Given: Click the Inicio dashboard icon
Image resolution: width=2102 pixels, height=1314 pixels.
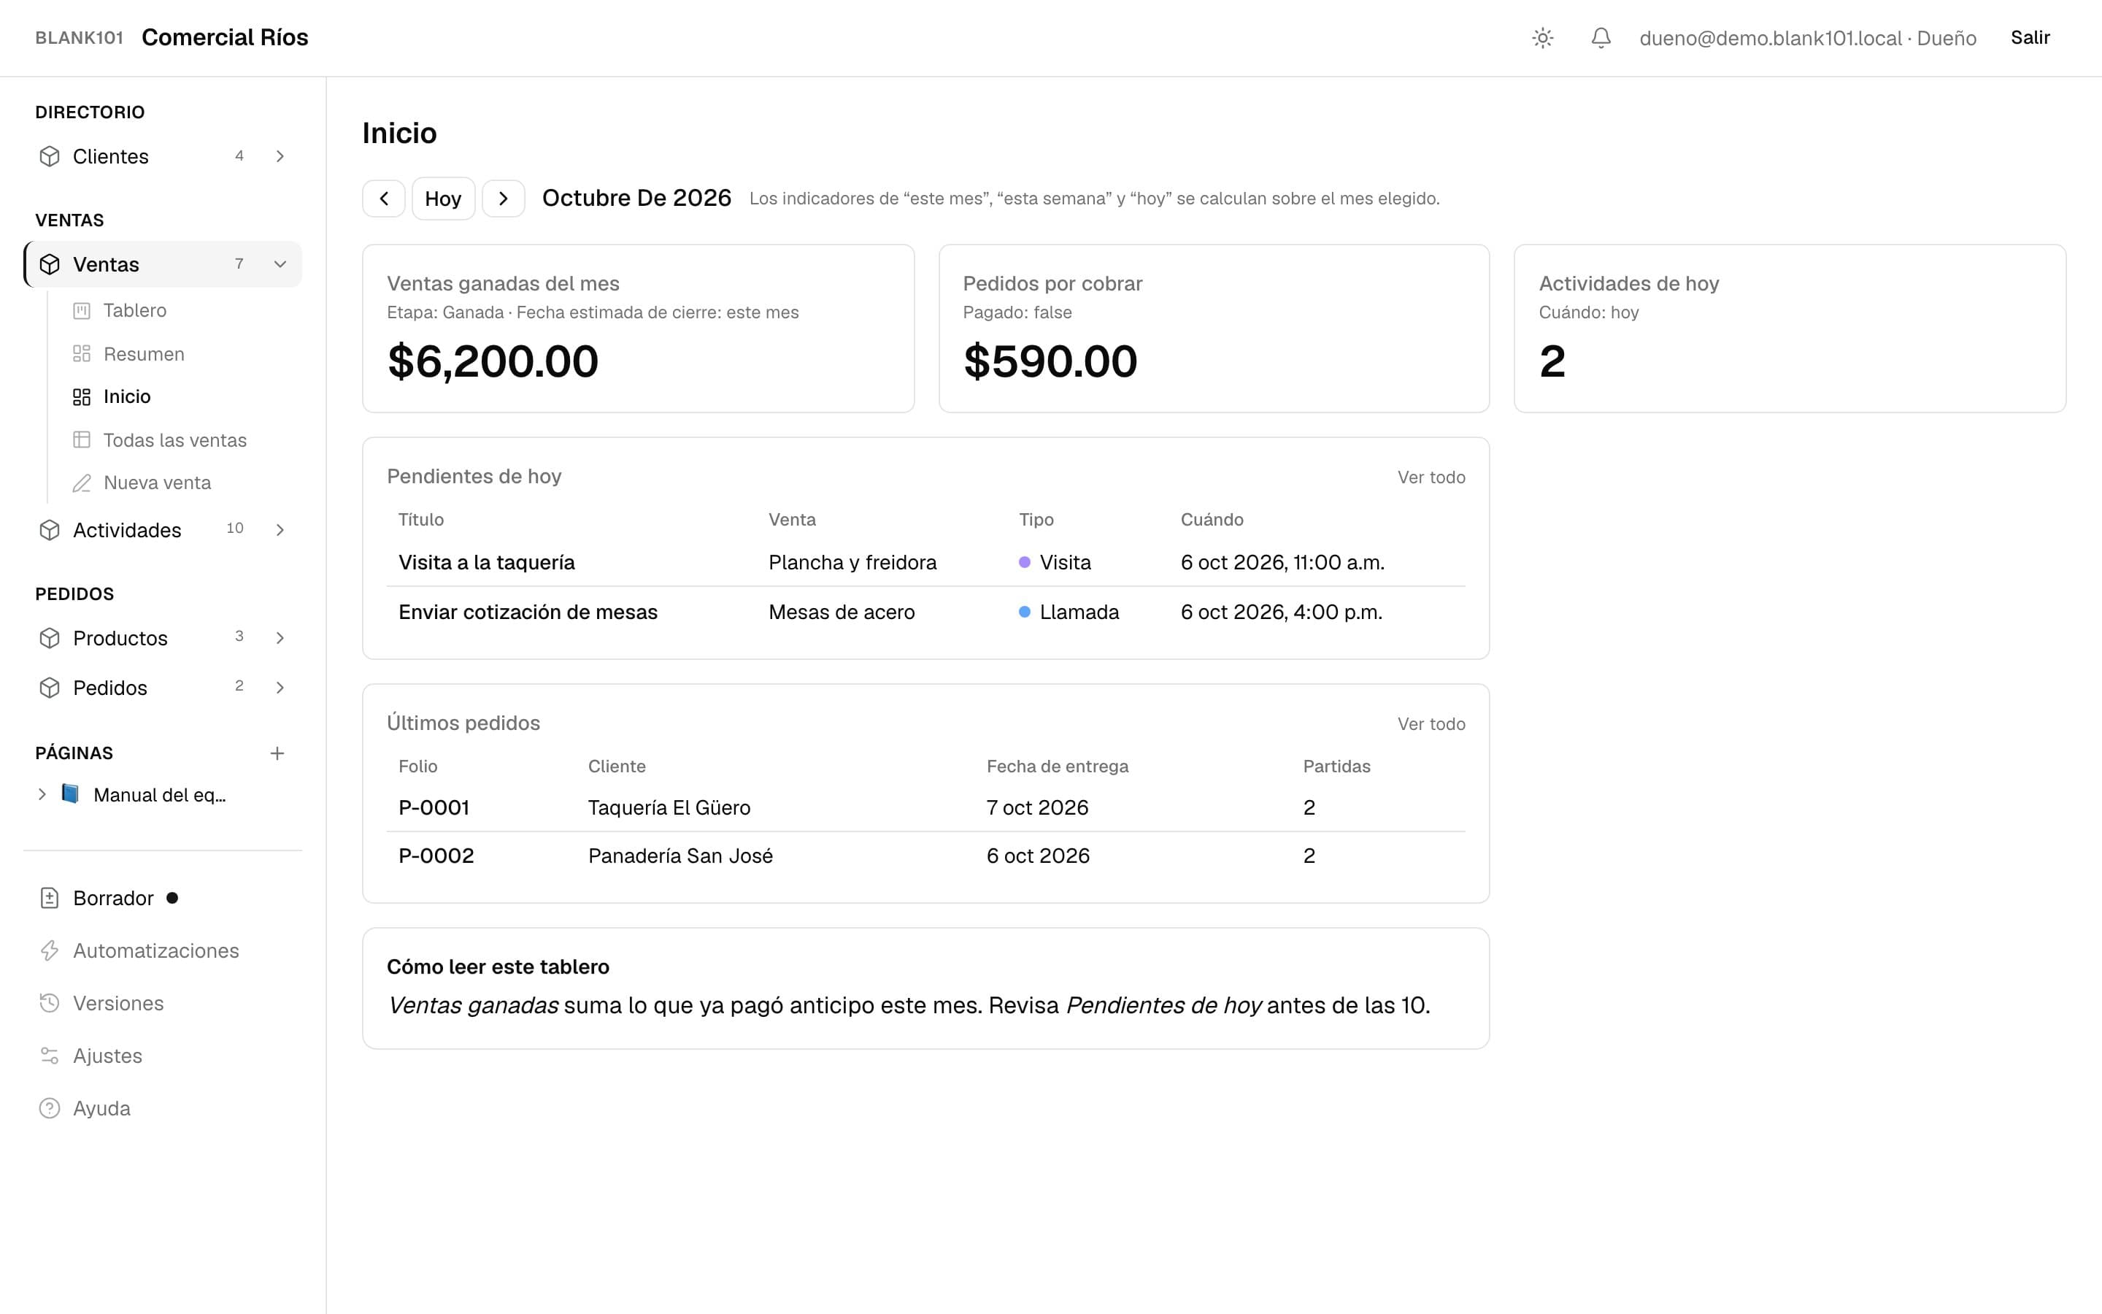Looking at the screenshot, I should click(x=82, y=397).
